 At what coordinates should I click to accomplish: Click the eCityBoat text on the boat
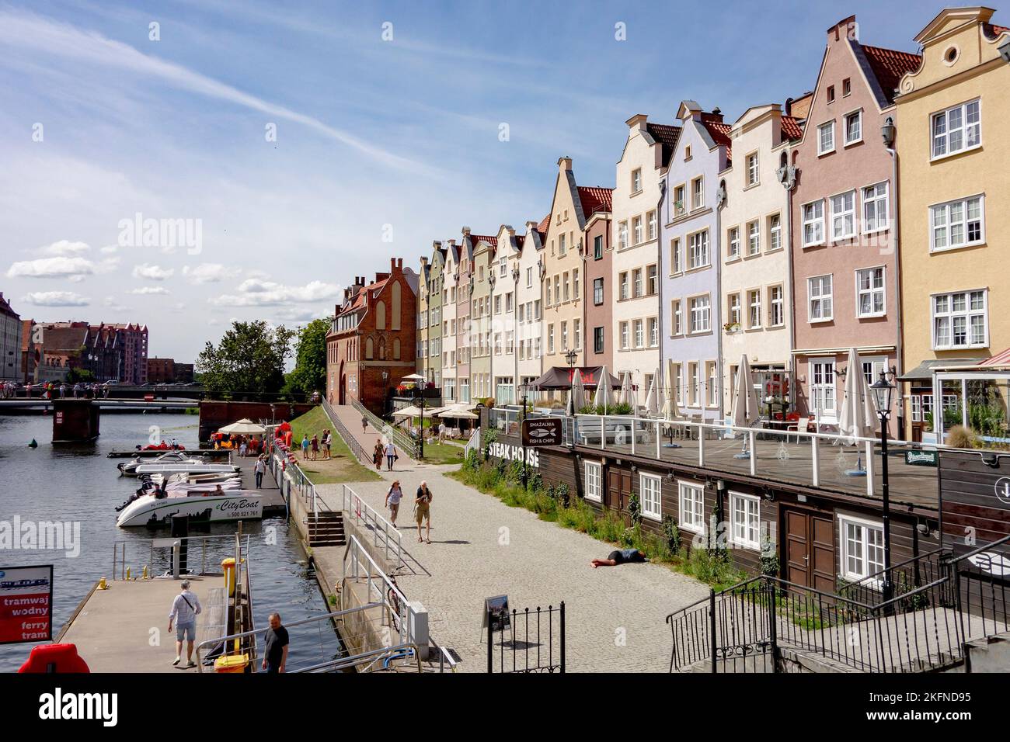coord(236,505)
